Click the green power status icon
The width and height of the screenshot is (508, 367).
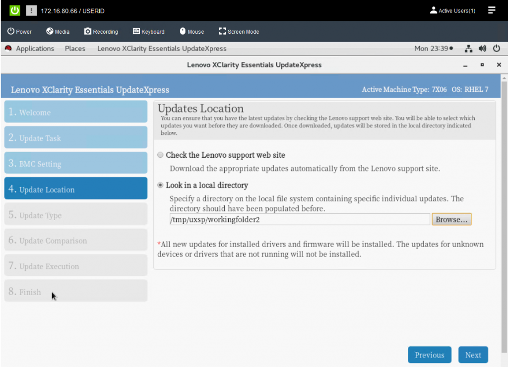14,10
